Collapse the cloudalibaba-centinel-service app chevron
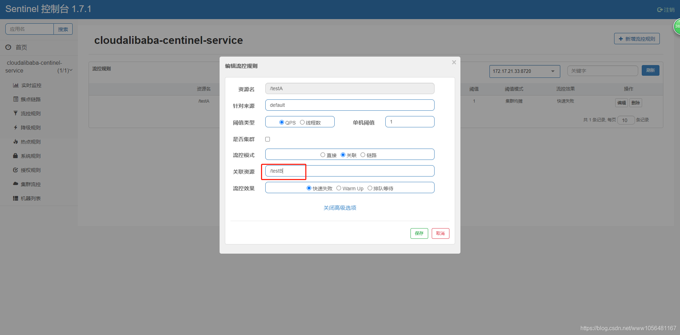This screenshot has height=335, width=680. (70, 70)
